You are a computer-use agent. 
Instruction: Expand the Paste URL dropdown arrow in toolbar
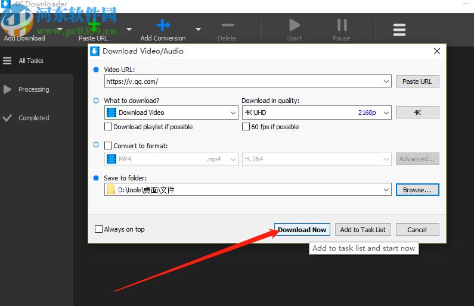tap(129, 29)
